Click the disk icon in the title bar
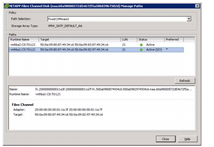 point(6,6)
